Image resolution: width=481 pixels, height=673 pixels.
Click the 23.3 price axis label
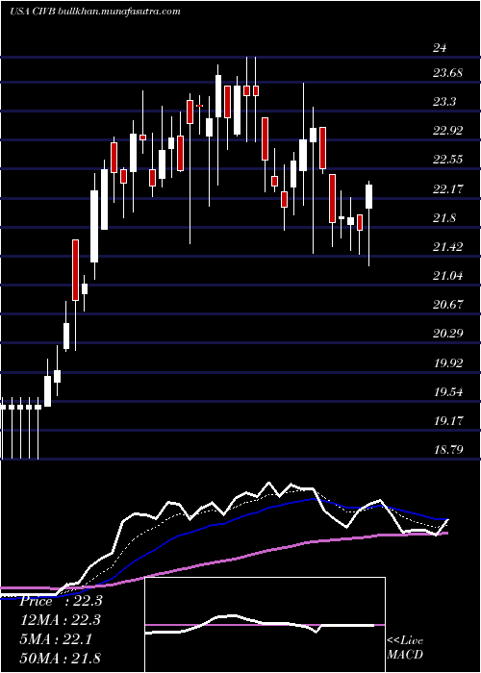click(x=444, y=102)
